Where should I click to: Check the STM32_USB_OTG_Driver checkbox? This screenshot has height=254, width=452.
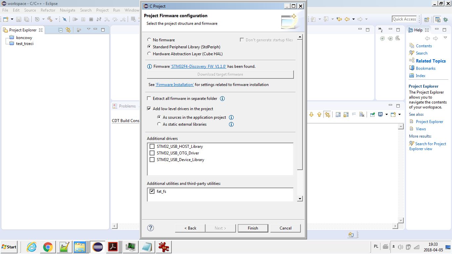coord(152,153)
